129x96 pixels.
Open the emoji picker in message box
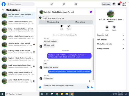(x=88, y=87)
